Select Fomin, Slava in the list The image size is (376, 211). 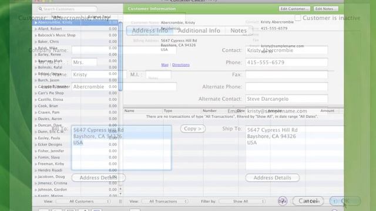tap(75, 158)
